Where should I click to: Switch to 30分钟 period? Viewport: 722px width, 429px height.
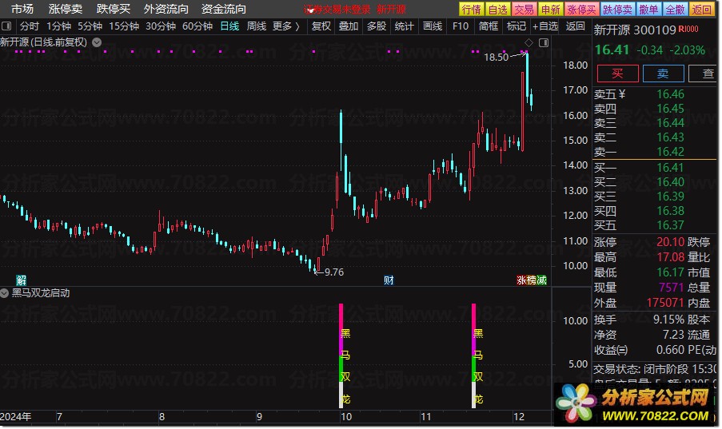161,26
